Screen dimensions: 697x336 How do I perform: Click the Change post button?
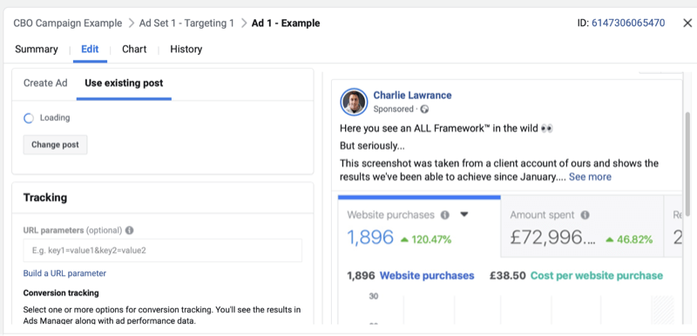click(x=55, y=144)
